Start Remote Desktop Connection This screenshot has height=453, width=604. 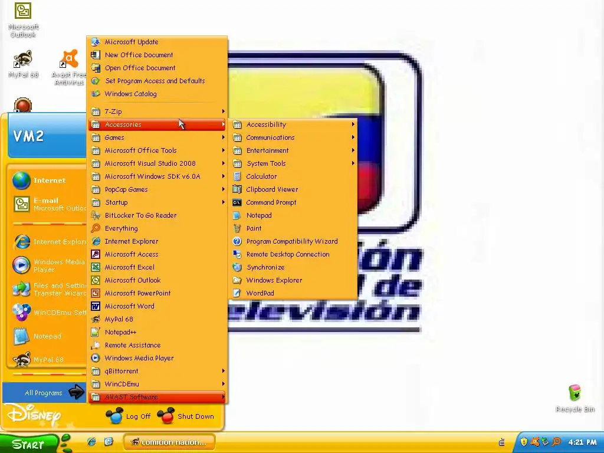(294, 254)
